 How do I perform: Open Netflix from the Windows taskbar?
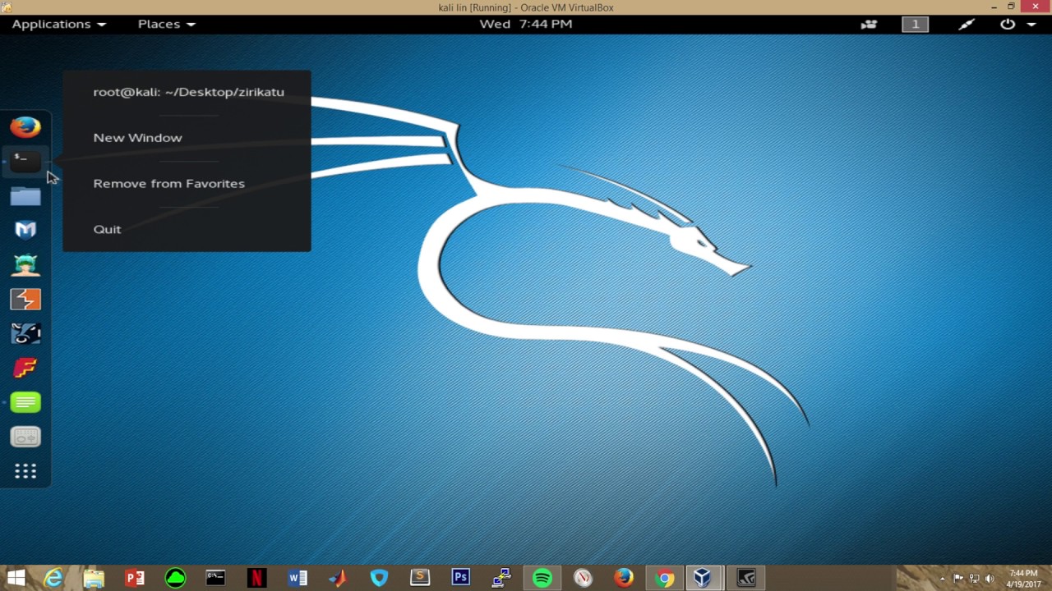click(x=256, y=578)
